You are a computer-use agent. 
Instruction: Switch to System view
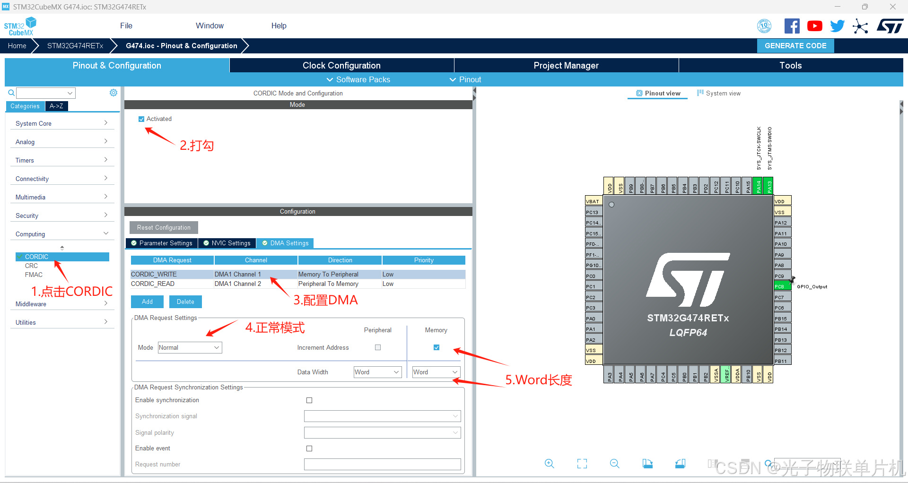point(719,93)
